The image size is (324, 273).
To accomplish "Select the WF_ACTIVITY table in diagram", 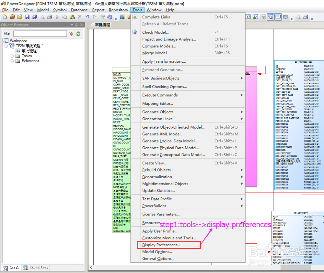I will [x=298, y=238].
